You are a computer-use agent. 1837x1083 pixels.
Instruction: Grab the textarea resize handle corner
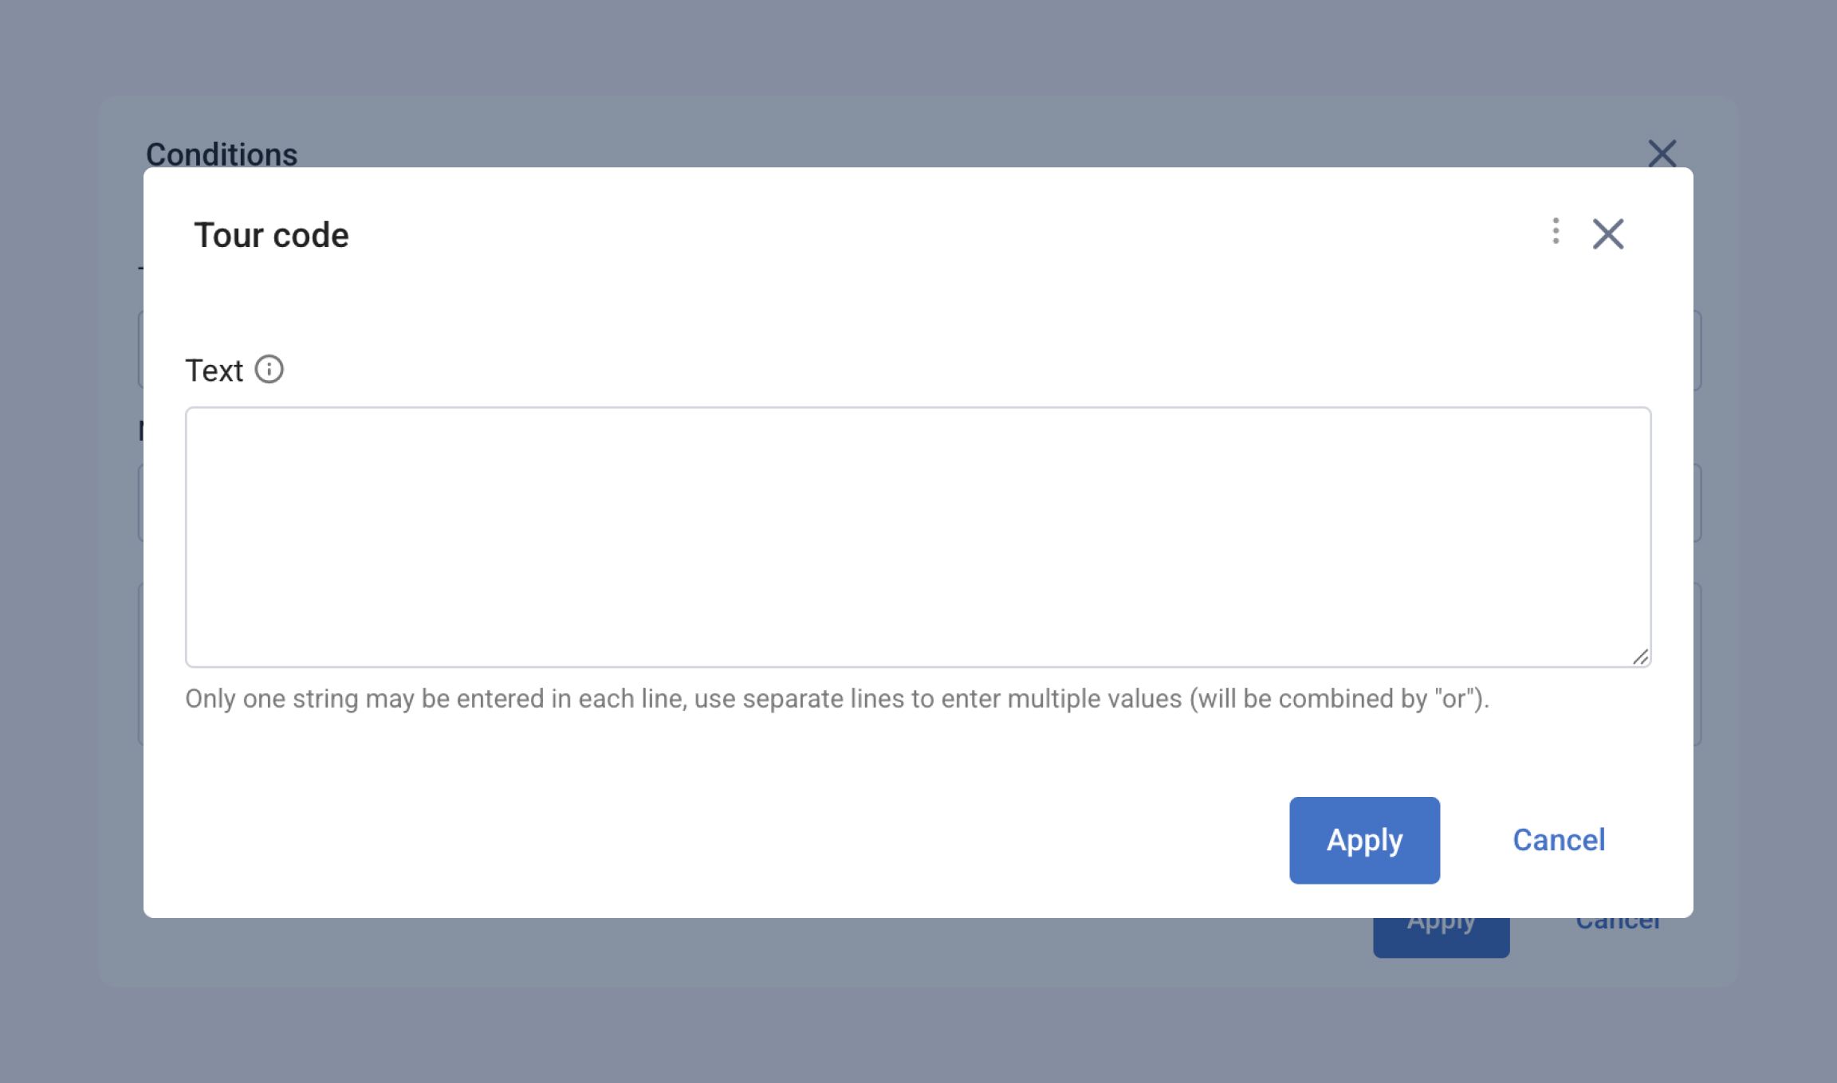point(1640,657)
